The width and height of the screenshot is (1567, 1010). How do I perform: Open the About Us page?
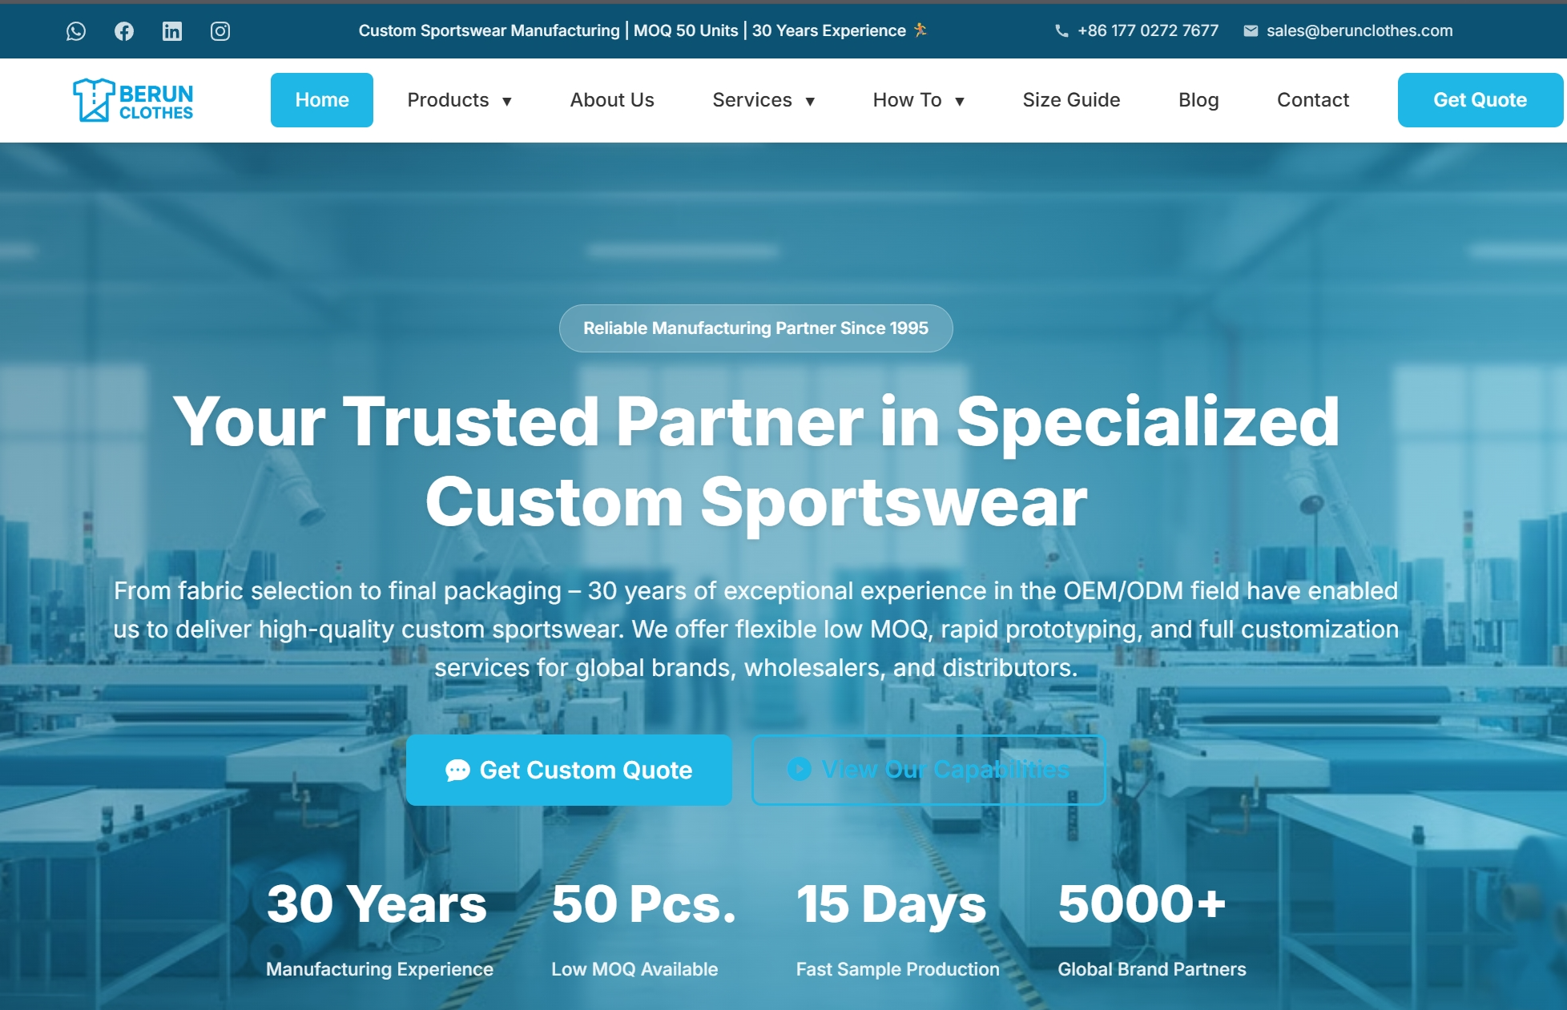click(612, 100)
